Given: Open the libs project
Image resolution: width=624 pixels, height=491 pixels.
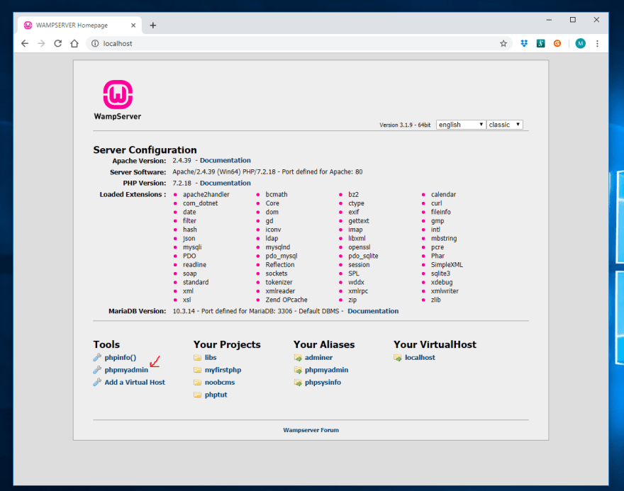Looking at the screenshot, I should click(x=211, y=357).
